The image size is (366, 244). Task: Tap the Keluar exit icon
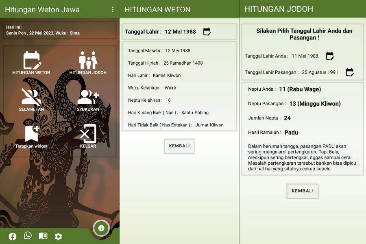[88, 133]
